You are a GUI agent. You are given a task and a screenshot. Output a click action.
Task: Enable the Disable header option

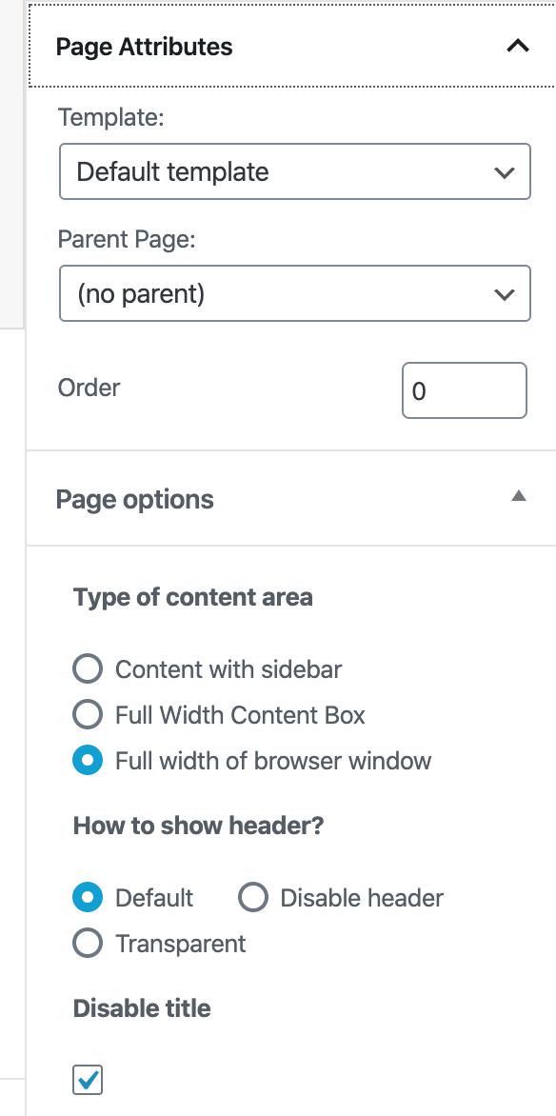click(252, 897)
